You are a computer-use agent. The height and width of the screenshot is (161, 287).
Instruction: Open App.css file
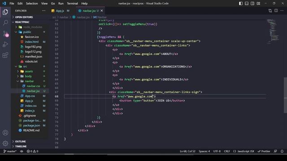30,96
